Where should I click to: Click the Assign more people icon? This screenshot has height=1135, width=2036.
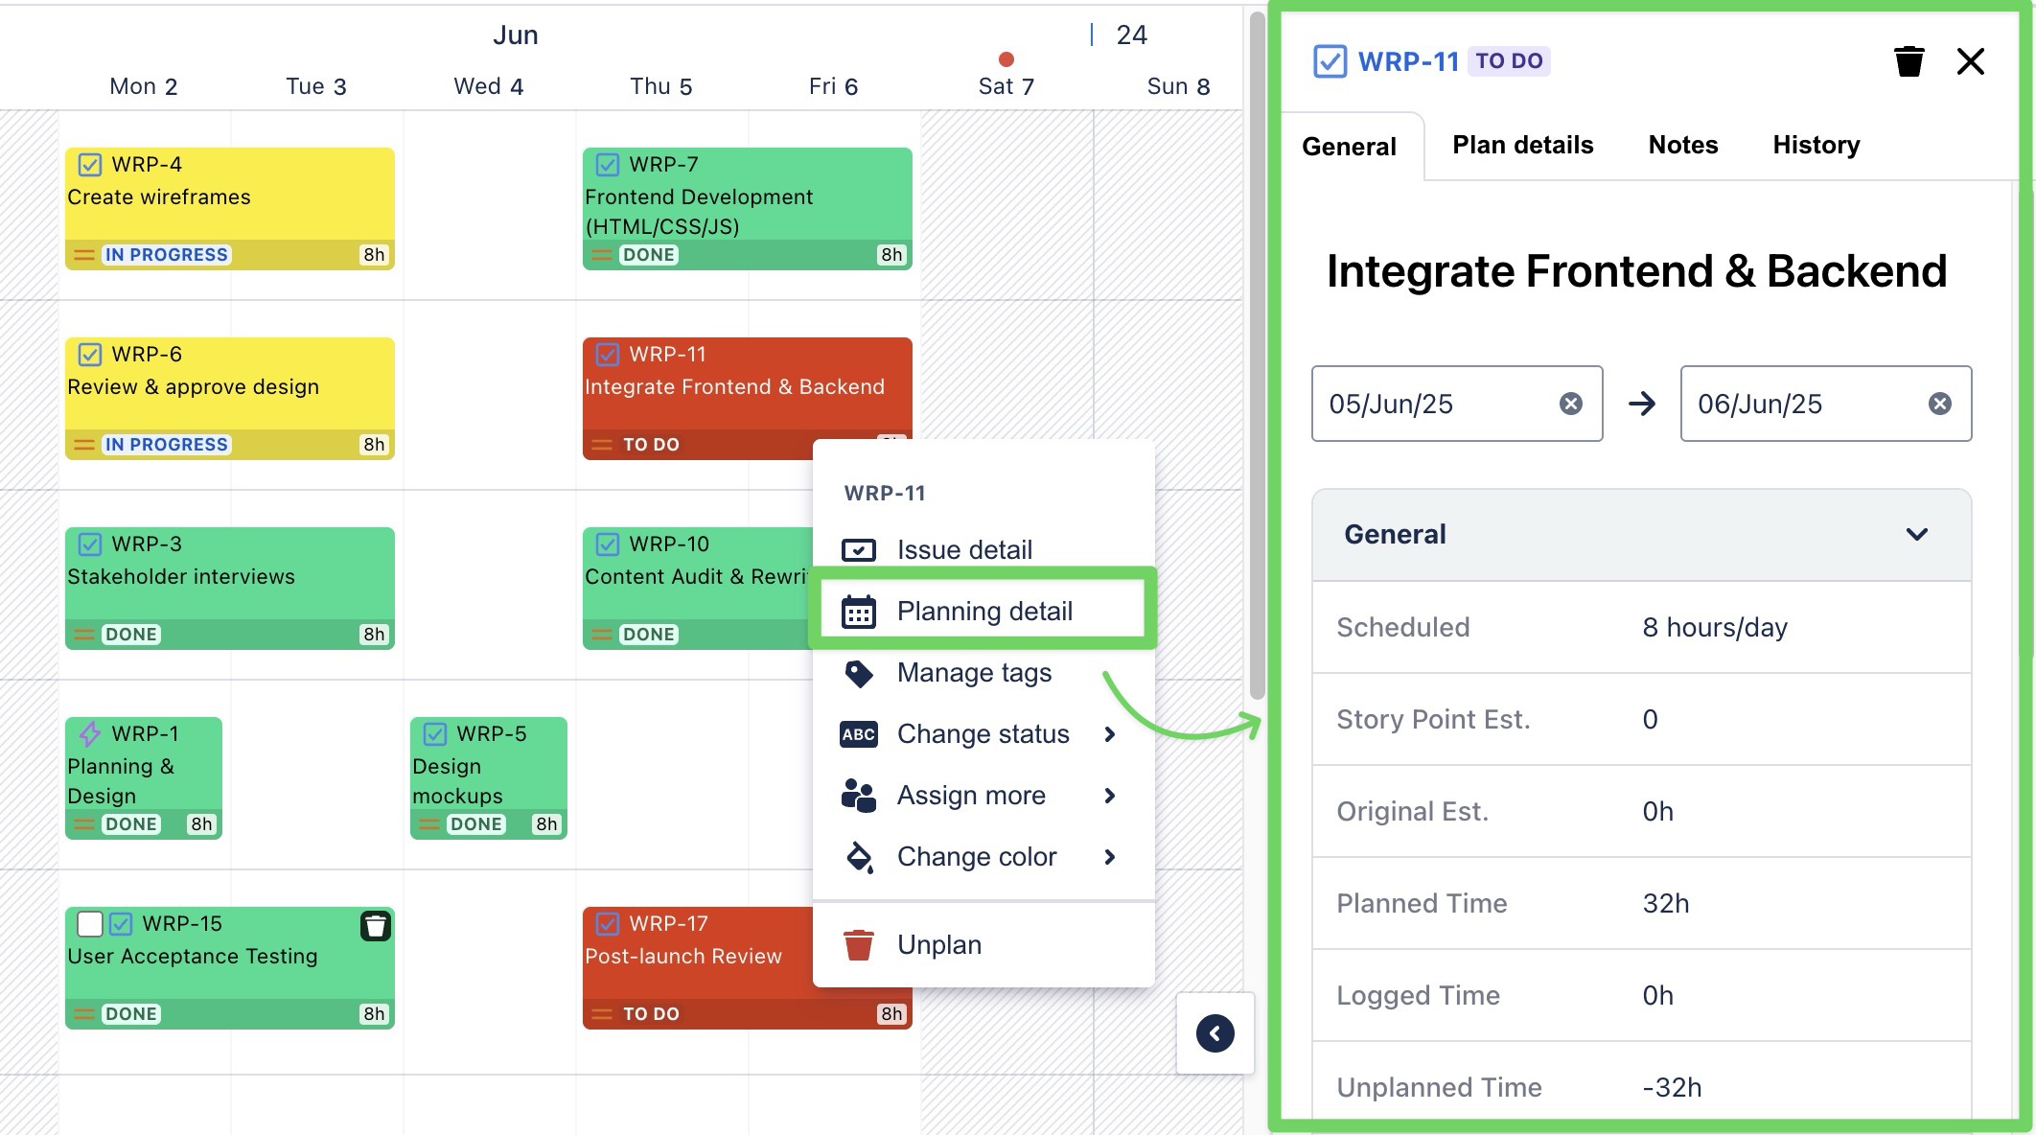click(859, 795)
